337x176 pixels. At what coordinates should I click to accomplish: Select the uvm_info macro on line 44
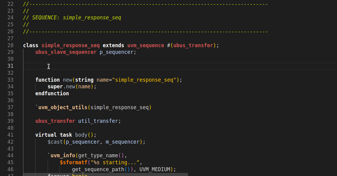tap(63, 155)
